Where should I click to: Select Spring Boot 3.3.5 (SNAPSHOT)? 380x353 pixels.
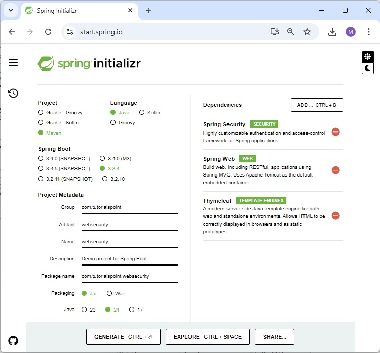pos(64,168)
